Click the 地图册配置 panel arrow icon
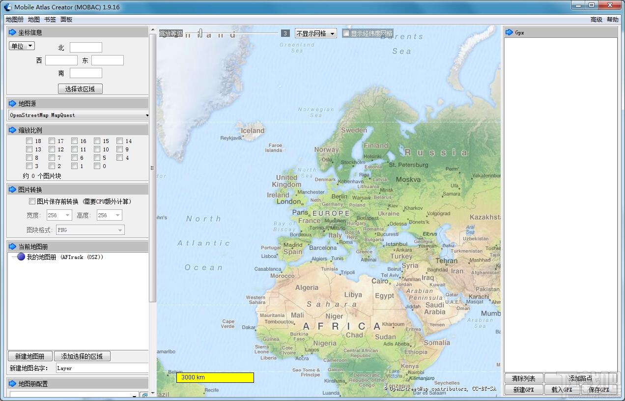Image resolution: width=625 pixels, height=401 pixels. click(x=13, y=384)
